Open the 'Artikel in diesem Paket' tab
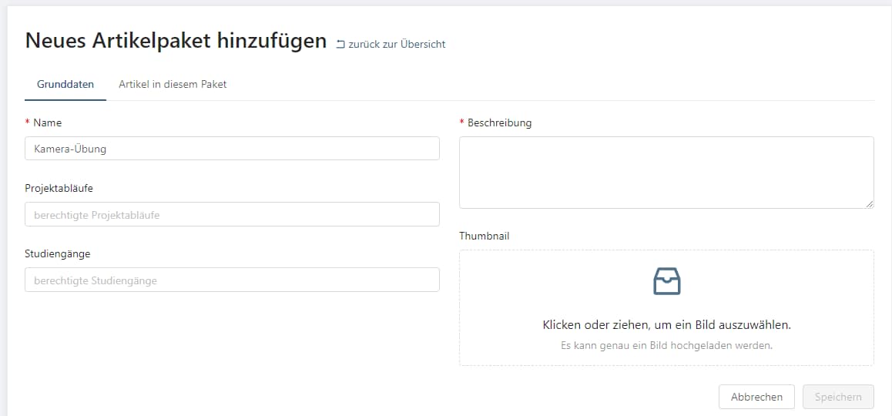 [173, 84]
